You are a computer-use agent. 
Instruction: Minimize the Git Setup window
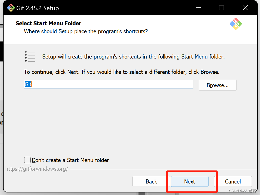198,8
